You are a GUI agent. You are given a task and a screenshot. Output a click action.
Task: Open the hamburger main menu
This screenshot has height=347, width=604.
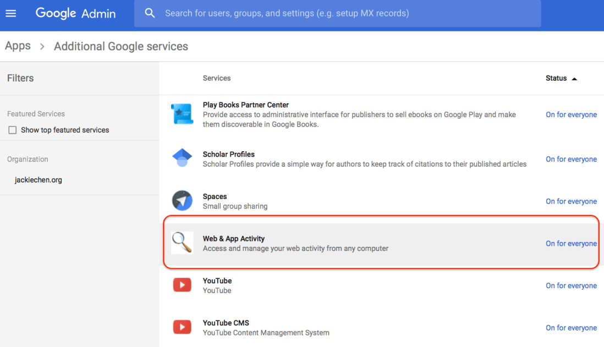10,13
